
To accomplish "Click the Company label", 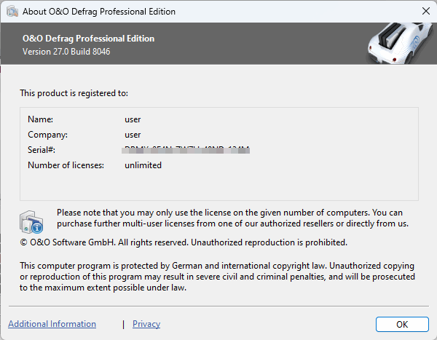I will 47,135.
